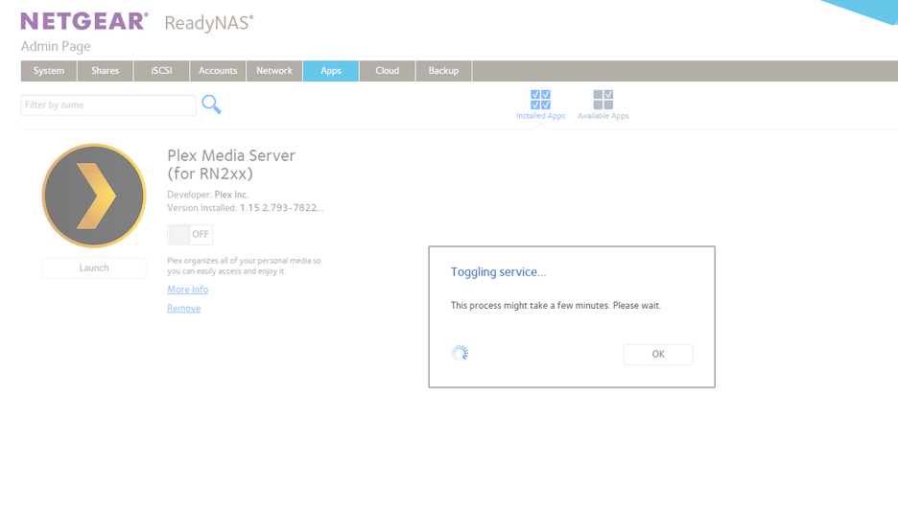The image size is (898, 512).
Task: Click the 'Developer: Plex Inc.' text
Action: pyautogui.click(x=208, y=195)
